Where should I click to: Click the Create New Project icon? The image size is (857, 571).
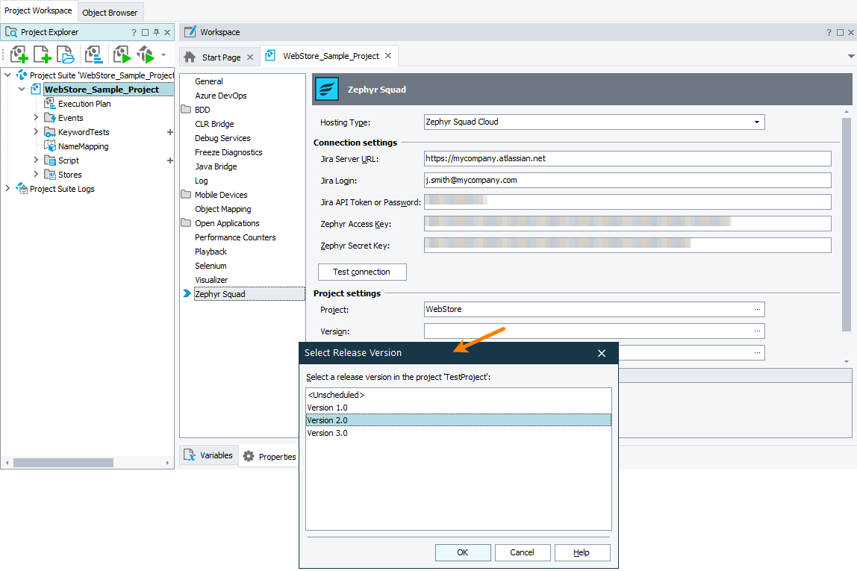[42, 54]
